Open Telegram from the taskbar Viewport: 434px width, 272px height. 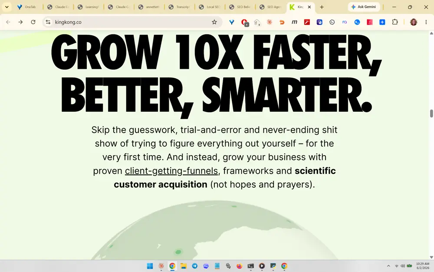(194, 266)
